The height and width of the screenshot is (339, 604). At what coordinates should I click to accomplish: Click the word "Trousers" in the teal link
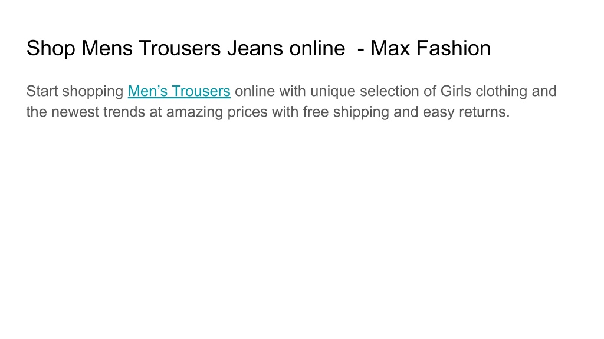coord(201,91)
